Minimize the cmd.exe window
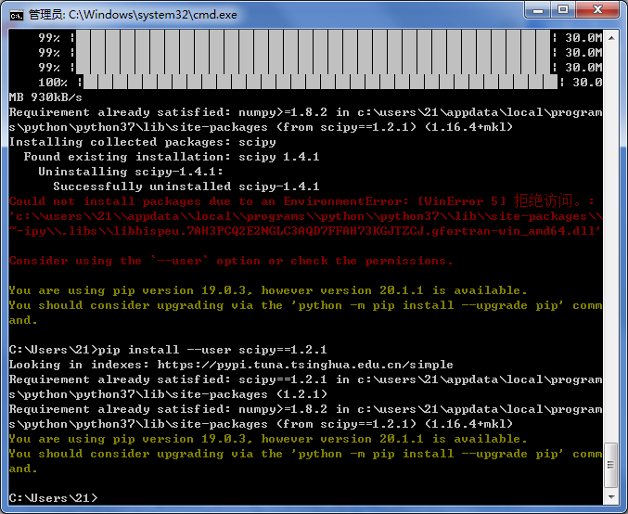This screenshot has width=628, height=514. pos(537,10)
